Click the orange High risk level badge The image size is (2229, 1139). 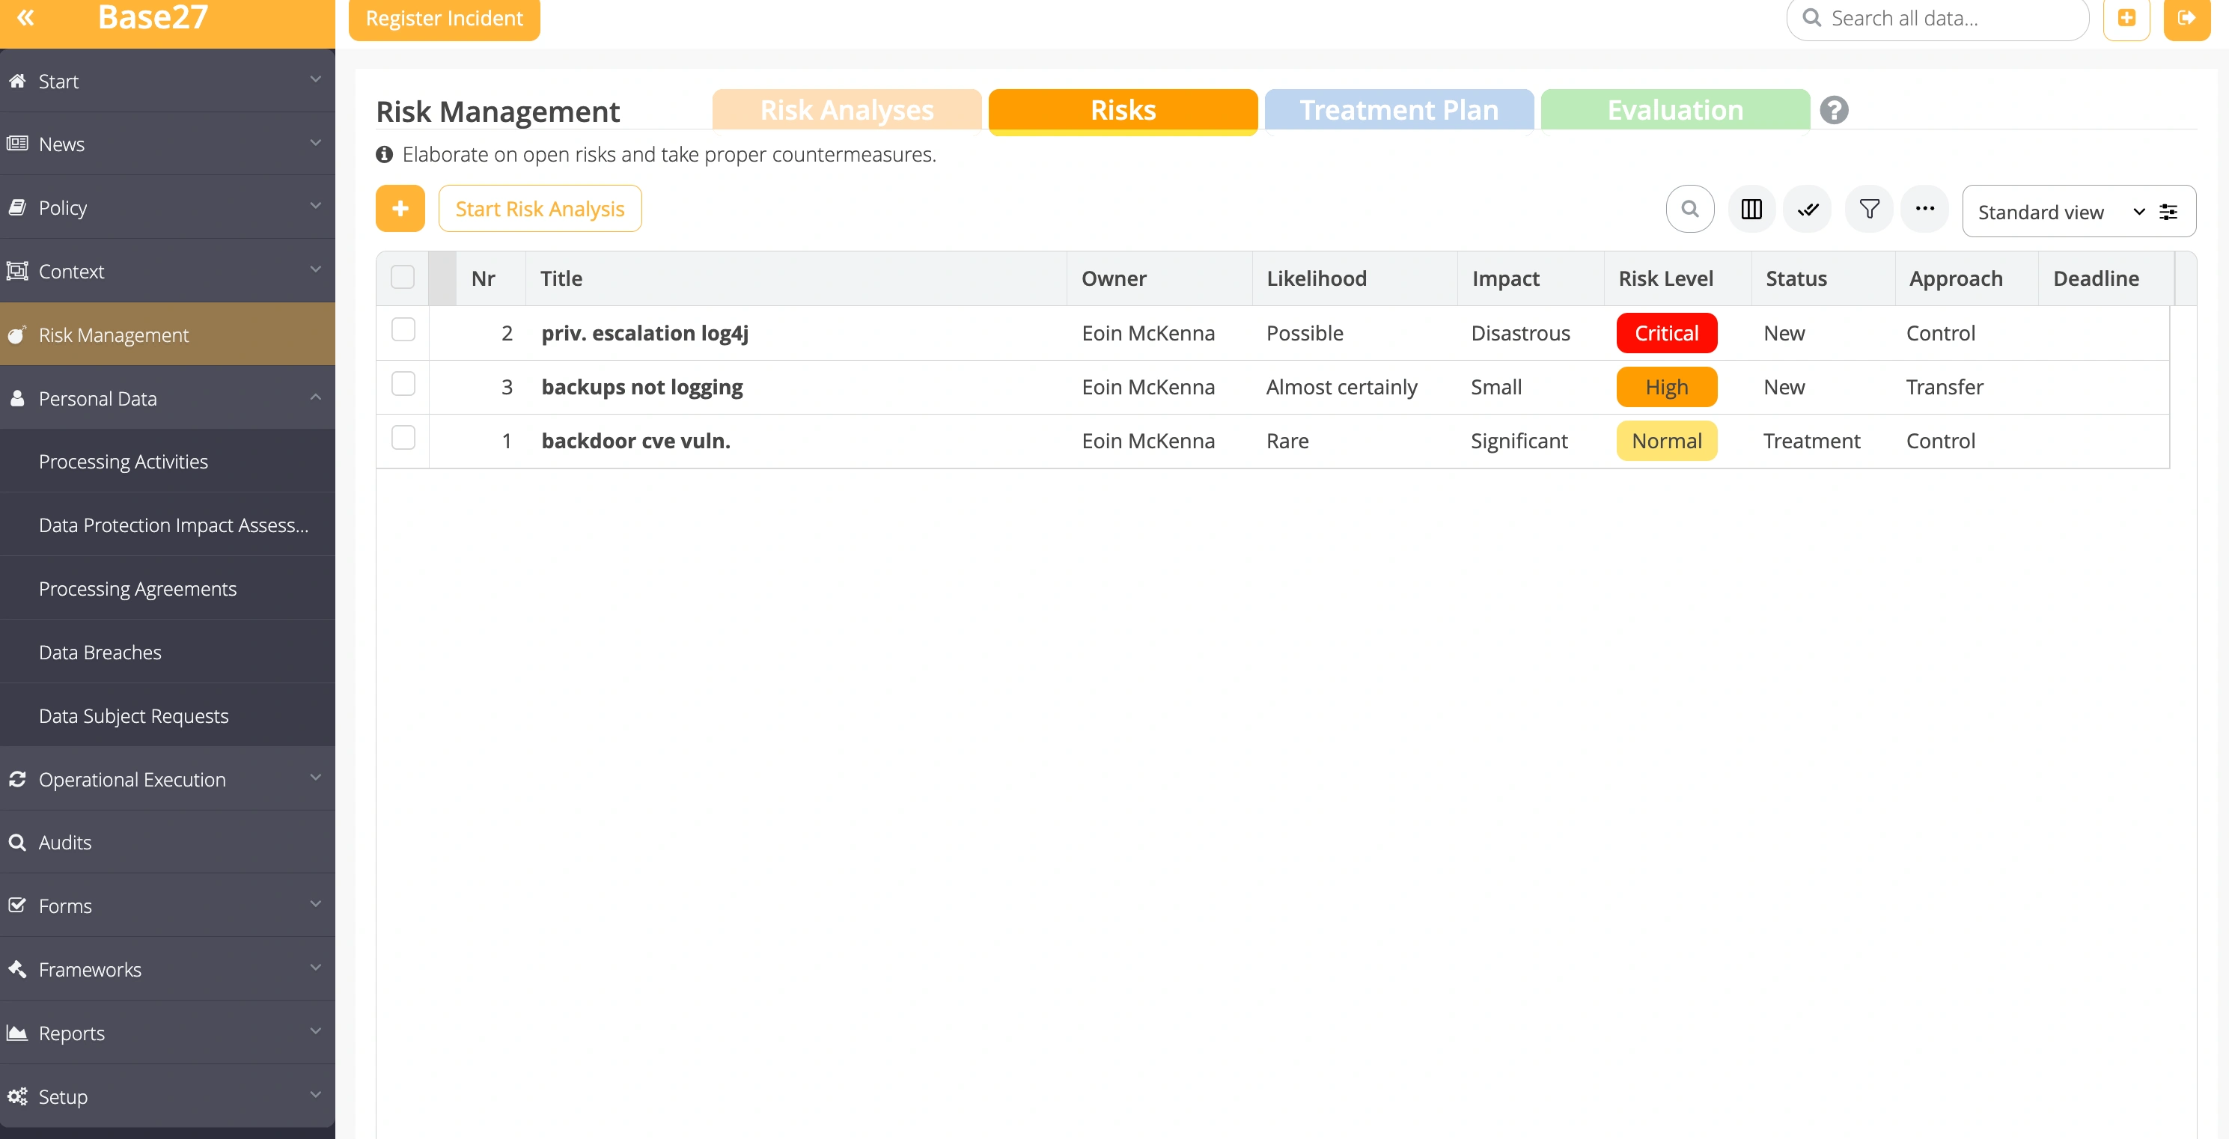tap(1667, 387)
